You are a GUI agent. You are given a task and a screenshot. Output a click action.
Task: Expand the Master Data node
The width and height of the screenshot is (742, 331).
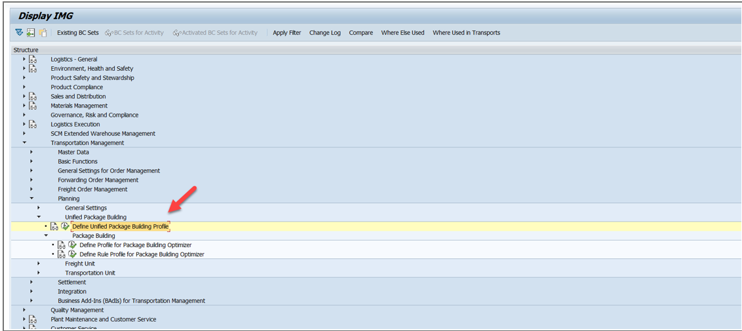point(31,152)
